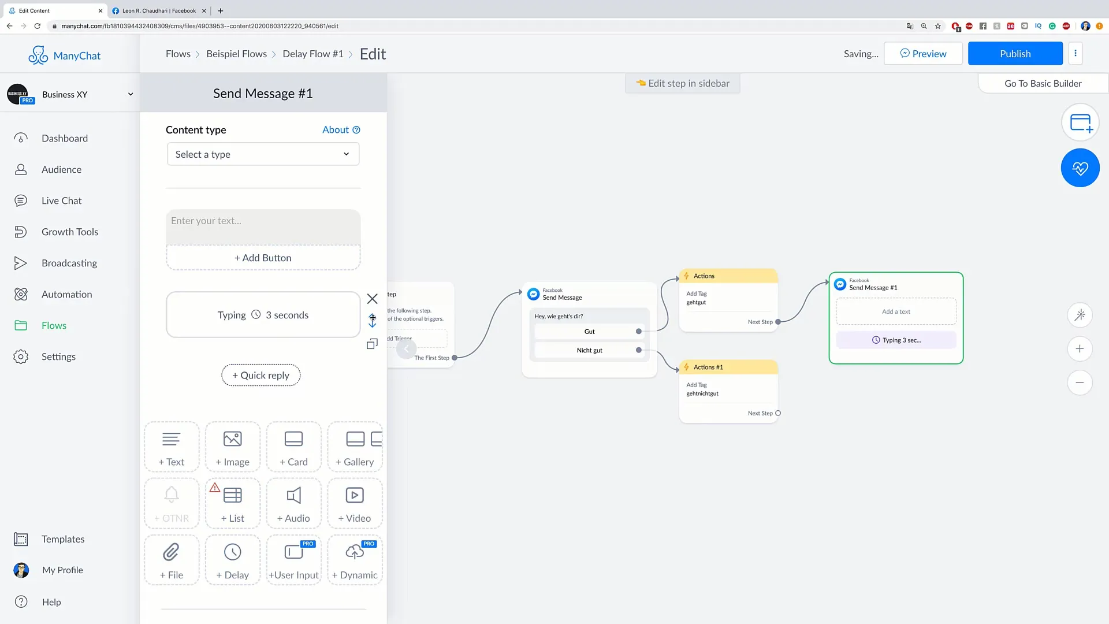Viewport: 1109px width, 624px height.
Task: Select the Actions #1 node header
Action: click(x=728, y=367)
